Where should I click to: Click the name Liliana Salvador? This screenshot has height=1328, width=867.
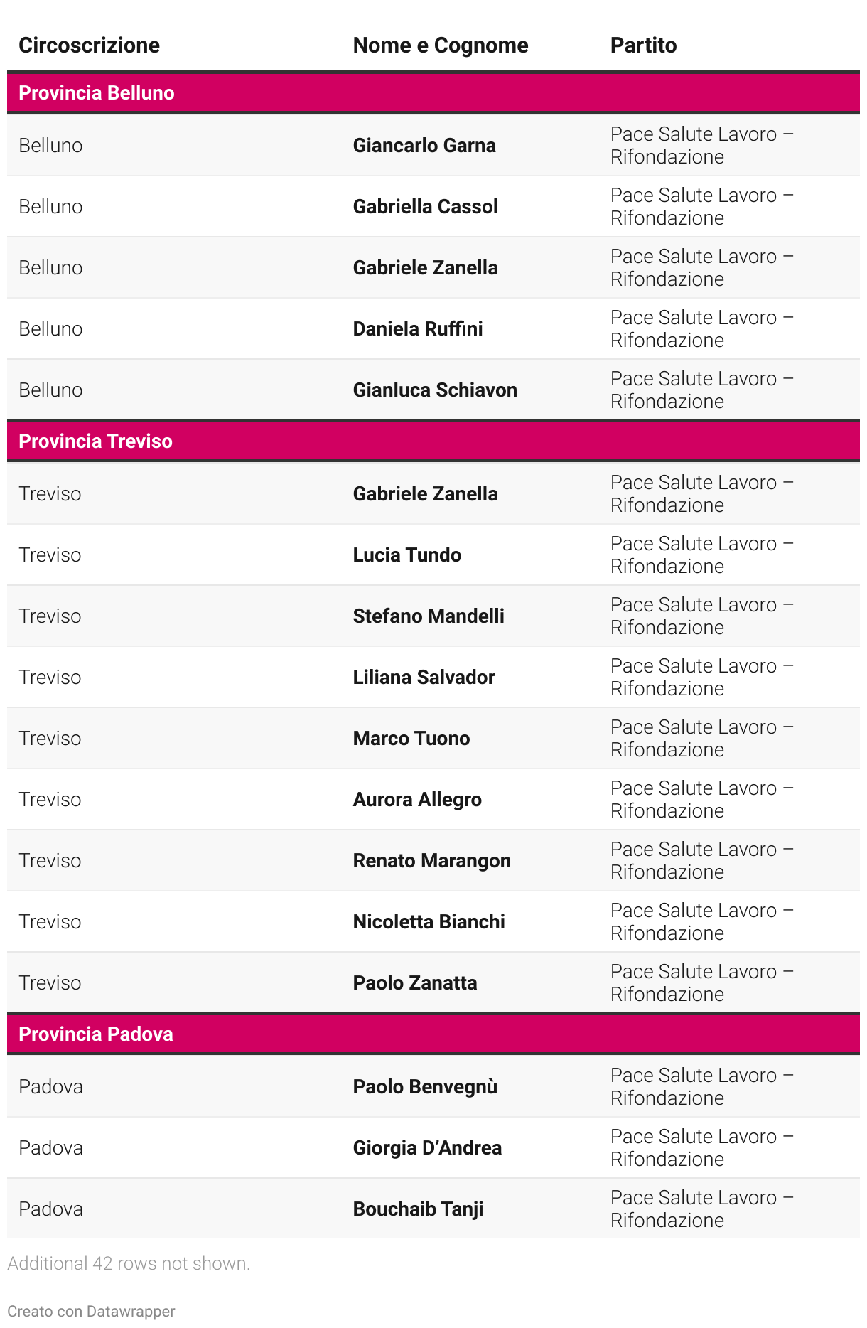[x=424, y=678]
